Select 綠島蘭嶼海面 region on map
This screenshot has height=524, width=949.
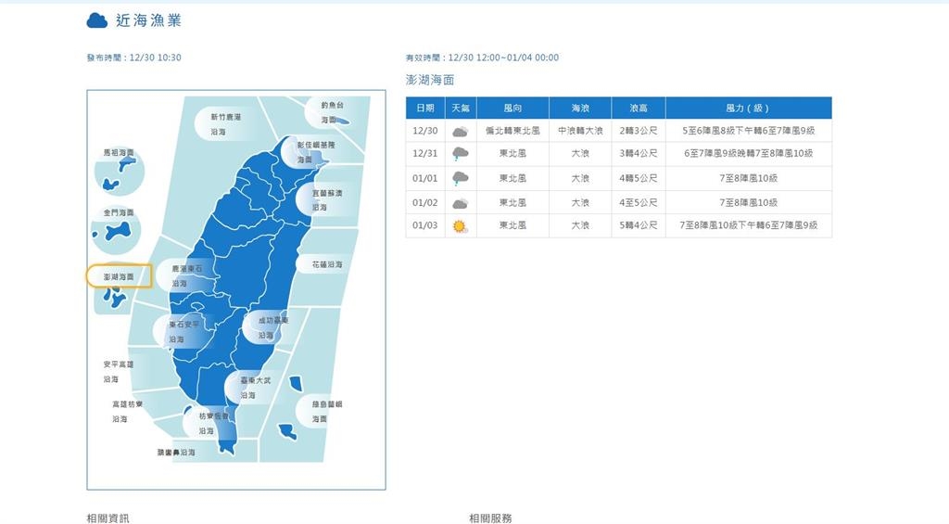[327, 412]
